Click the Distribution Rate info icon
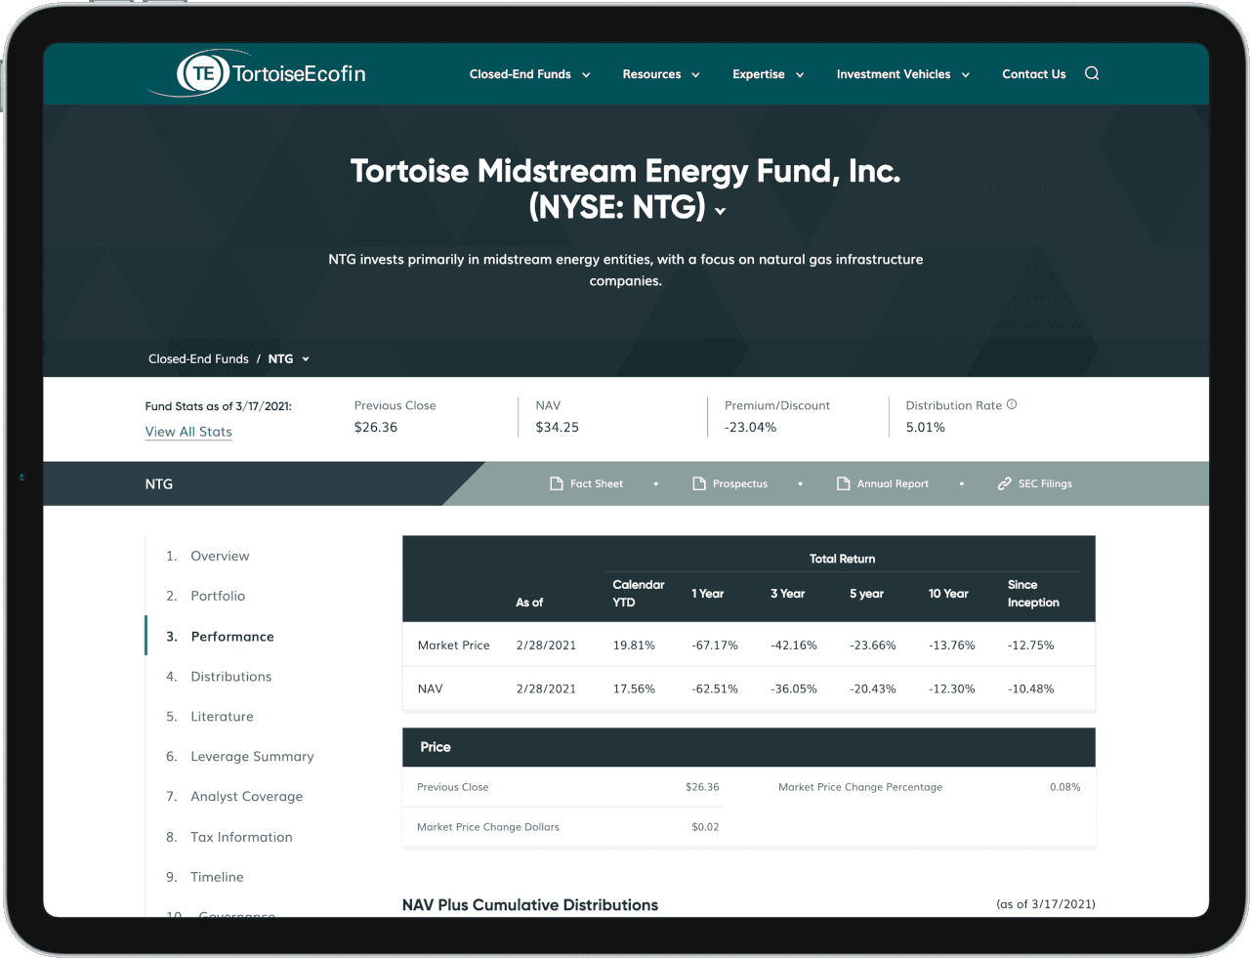1250x958 pixels. (1012, 404)
